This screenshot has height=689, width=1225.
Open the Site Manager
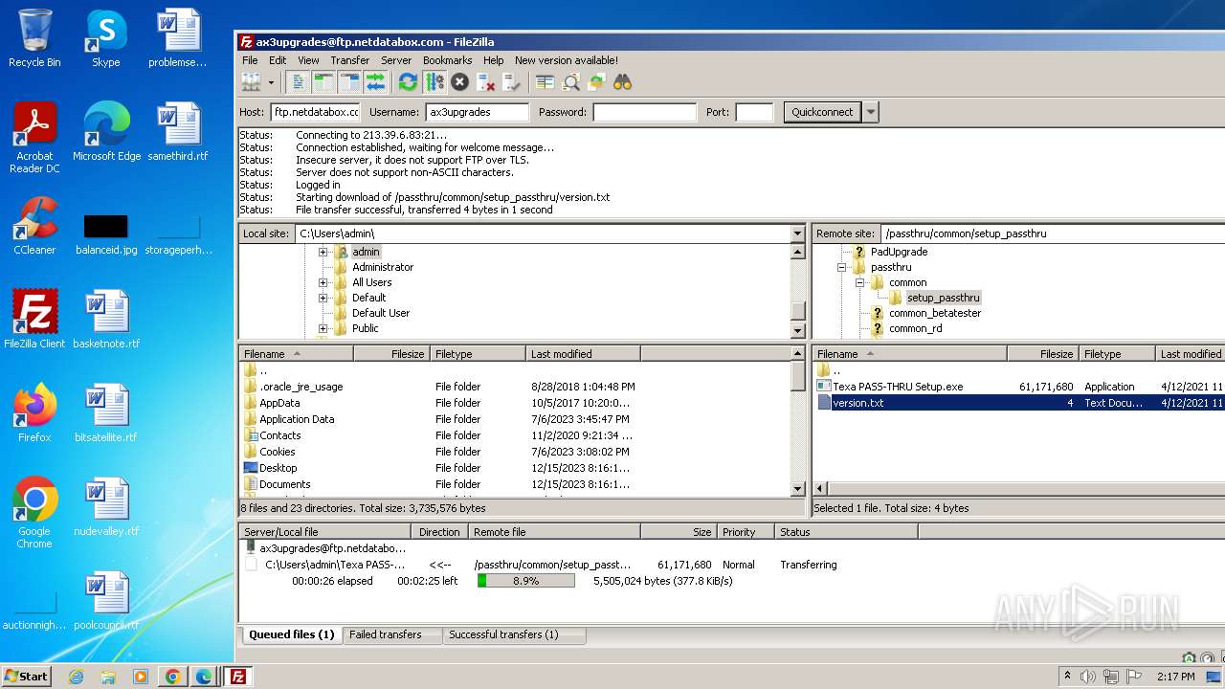point(252,82)
